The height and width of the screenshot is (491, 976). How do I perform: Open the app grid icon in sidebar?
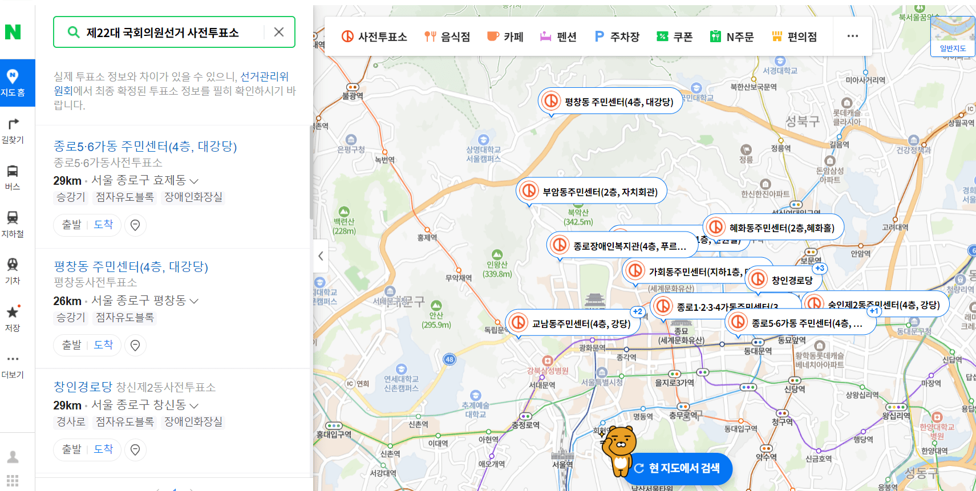pyautogui.click(x=13, y=480)
